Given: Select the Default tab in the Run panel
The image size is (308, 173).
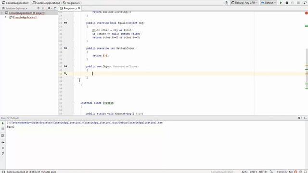Looking at the screenshot, I should click(14, 118).
